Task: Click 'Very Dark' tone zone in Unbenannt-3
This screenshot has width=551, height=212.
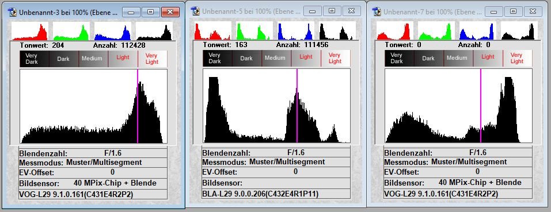Action: [35, 59]
